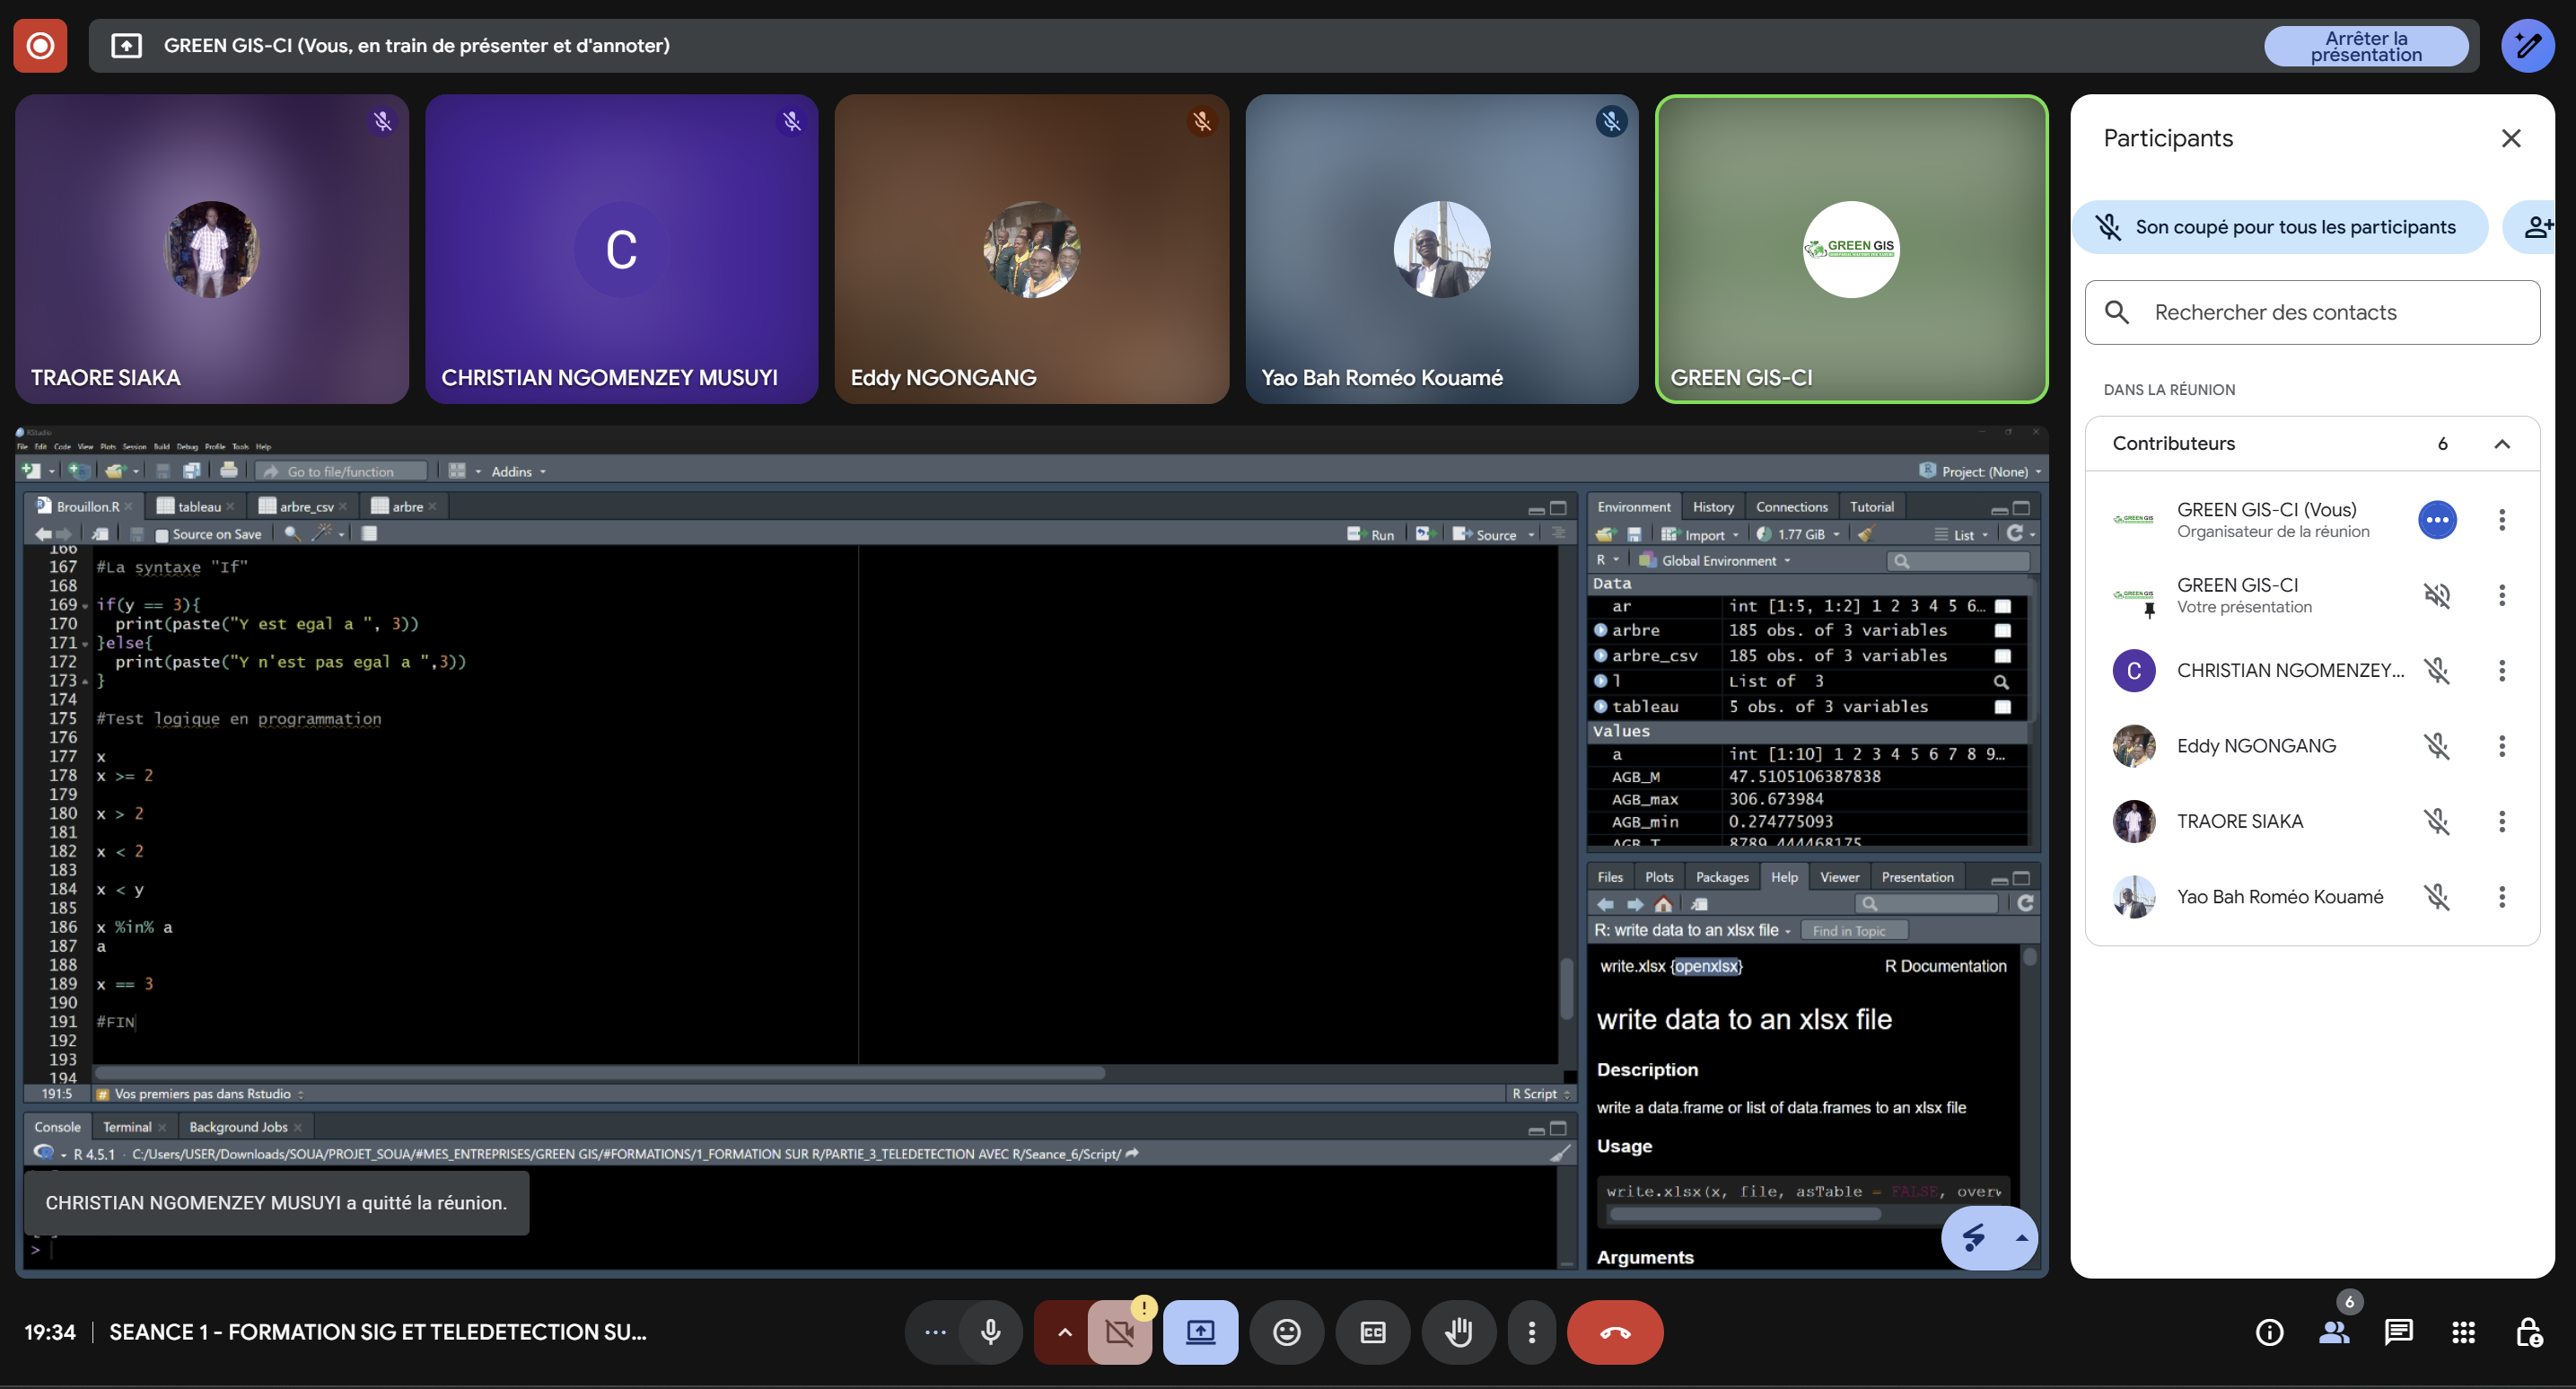Click Arrêter la présentation button
Viewport: 2576px width, 1389px height.
2365,46
